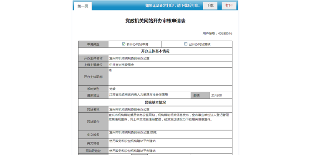This screenshot has height=155, width=310.
Task: Click the 系统类别 label cell
Action: [x=93, y=89]
